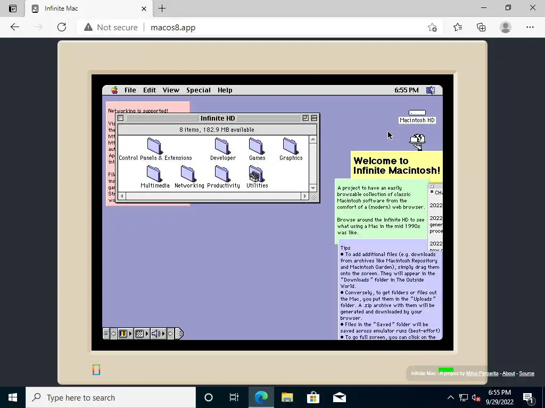Screen dimensions: 545x408
Task: Open browser Favorites list
Action: pyautogui.click(x=457, y=27)
